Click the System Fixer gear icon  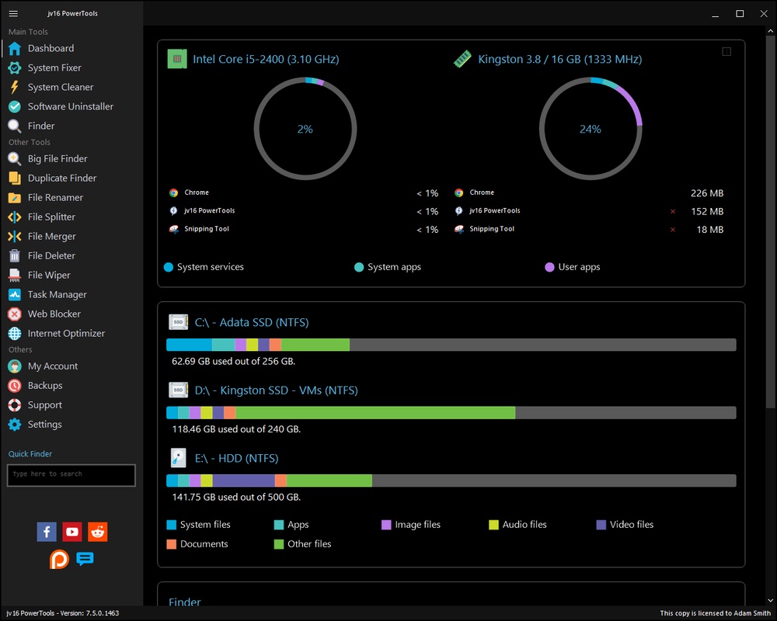point(15,68)
